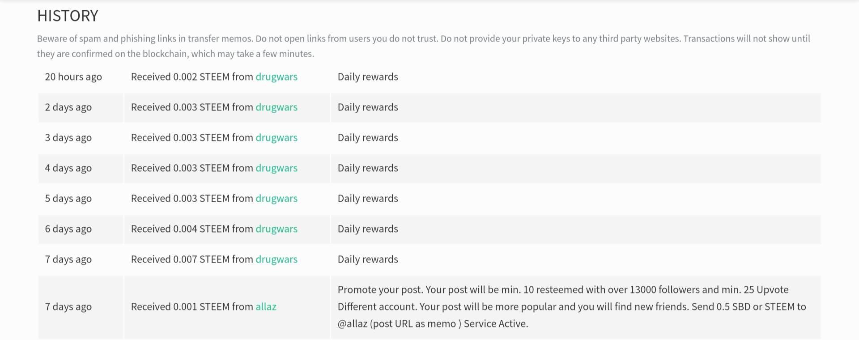This screenshot has width=859, height=340.
Task: Click the allaz promotion memo text
Action: point(571,307)
